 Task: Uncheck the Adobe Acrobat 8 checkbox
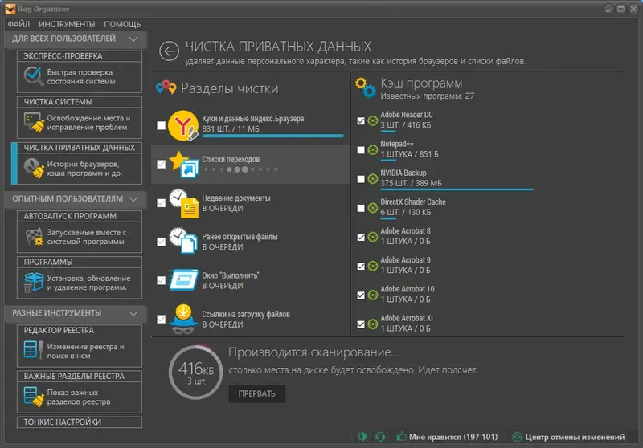(361, 237)
